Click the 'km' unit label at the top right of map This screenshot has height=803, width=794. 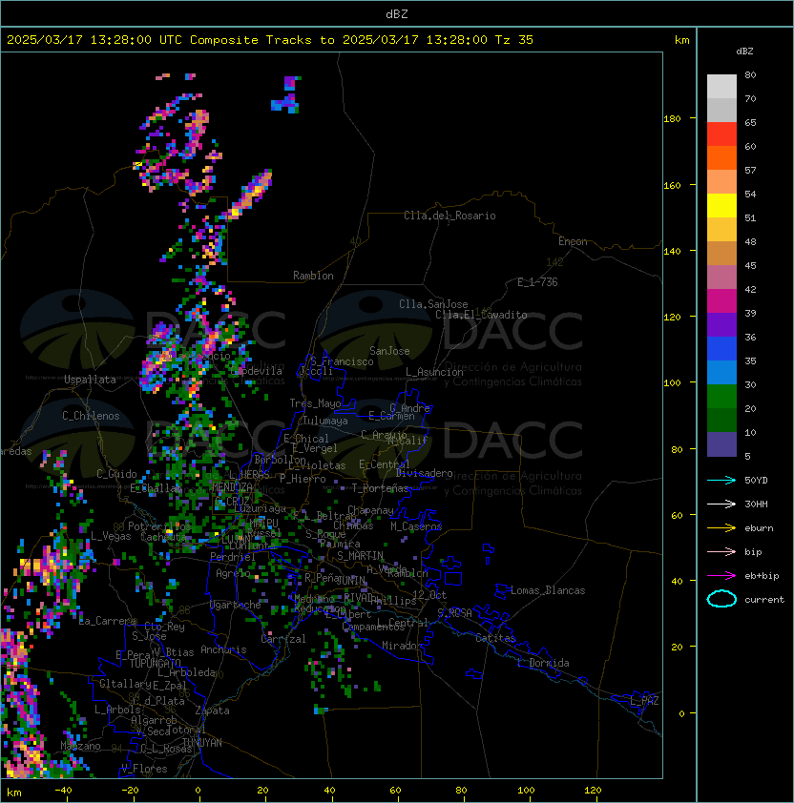[681, 40]
